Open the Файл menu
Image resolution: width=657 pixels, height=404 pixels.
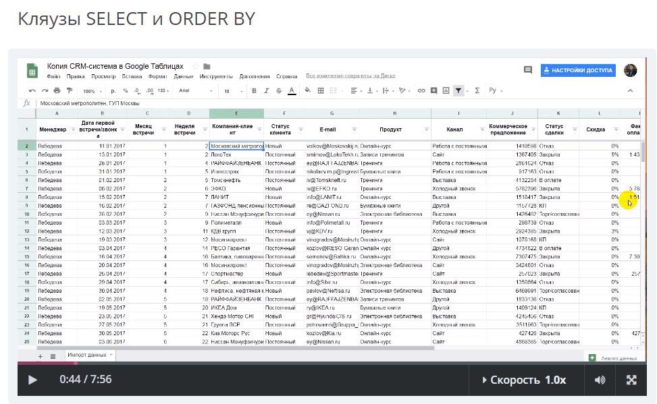point(53,77)
